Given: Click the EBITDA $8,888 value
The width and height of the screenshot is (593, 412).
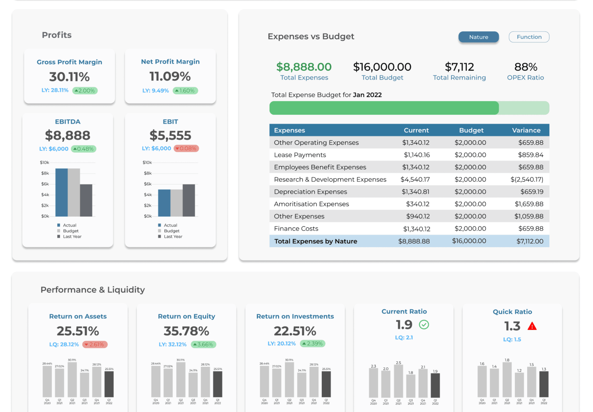Looking at the screenshot, I should [x=67, y=135].
